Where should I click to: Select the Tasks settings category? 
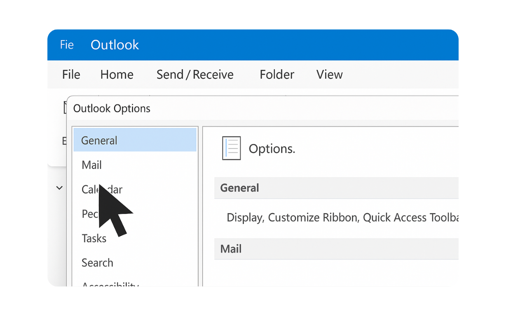tap(94, 238)
